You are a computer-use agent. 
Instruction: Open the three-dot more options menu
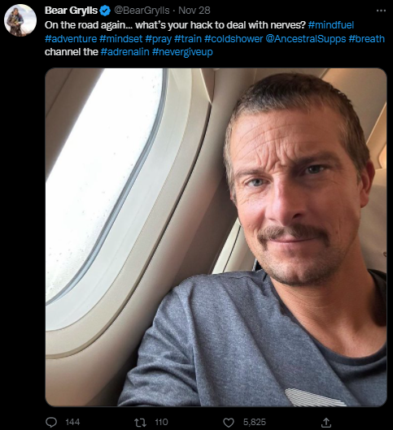click(381, 11)
